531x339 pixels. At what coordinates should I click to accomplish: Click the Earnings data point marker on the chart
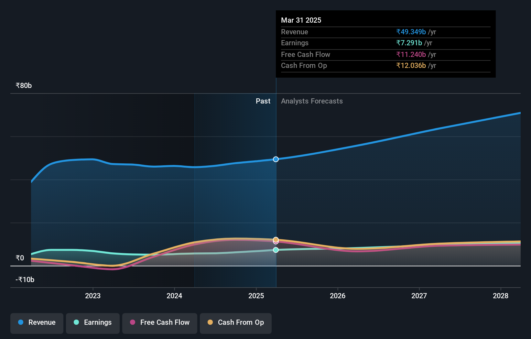click(276, 250)
